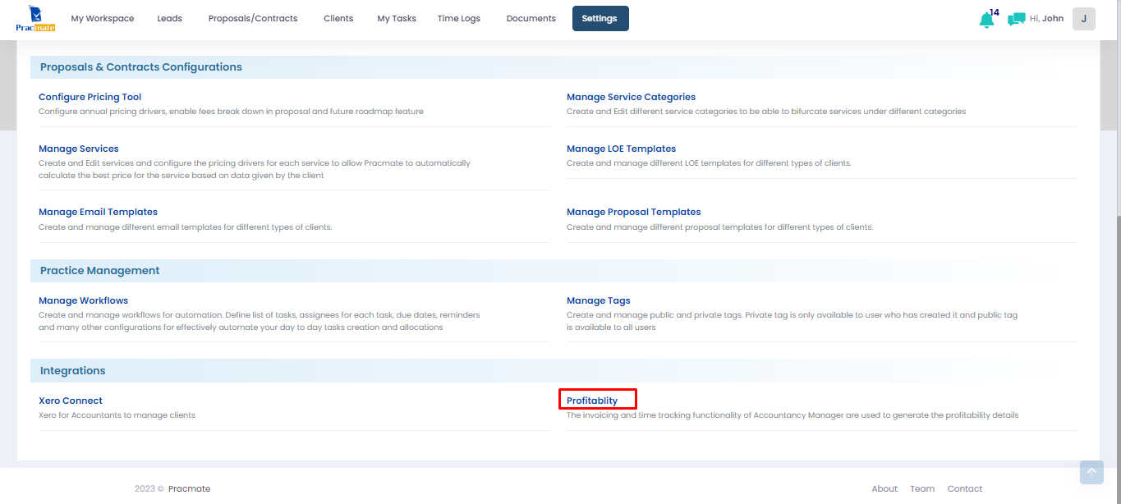
Task: Open the Documents section
Action: click(531, 18)
